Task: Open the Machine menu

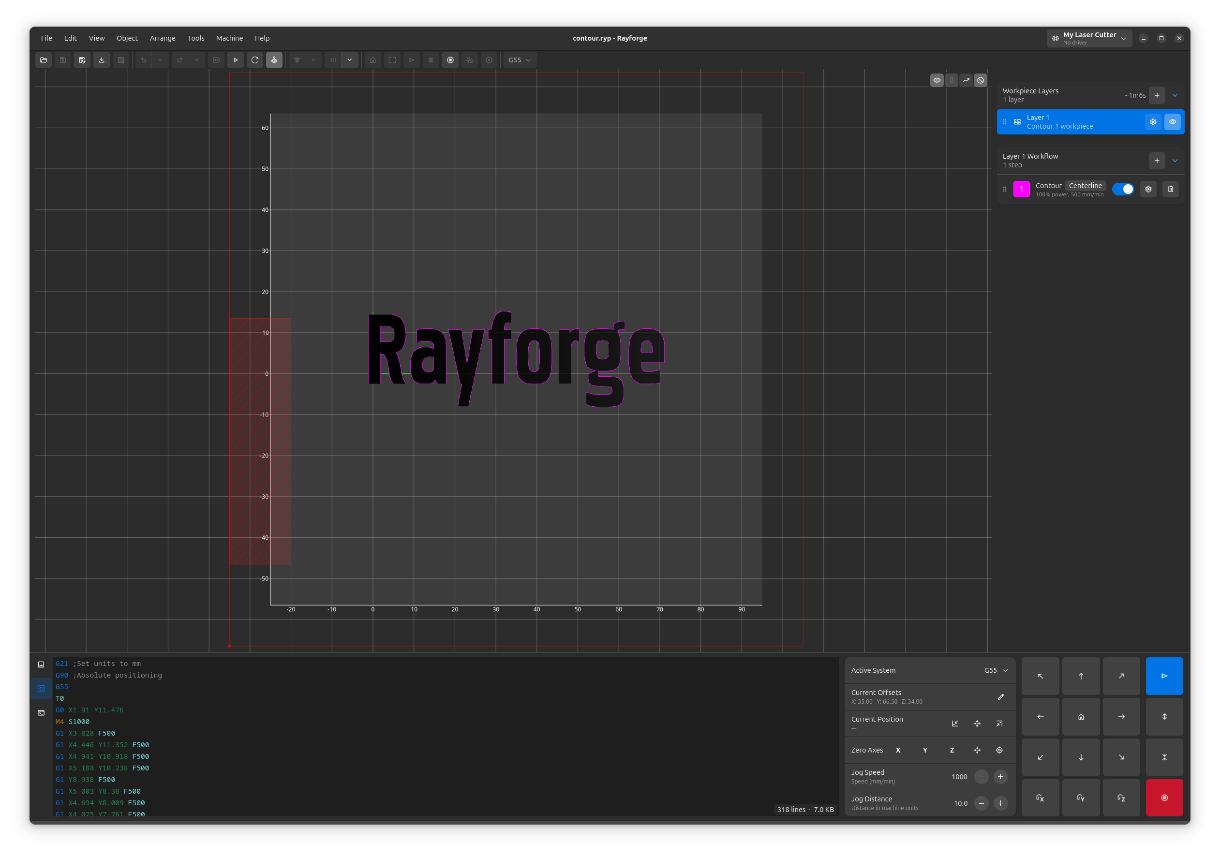Action: 229,38
